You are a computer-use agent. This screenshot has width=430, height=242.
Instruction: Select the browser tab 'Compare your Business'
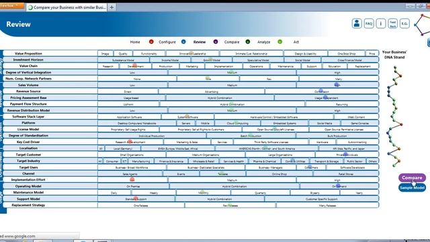67,7
